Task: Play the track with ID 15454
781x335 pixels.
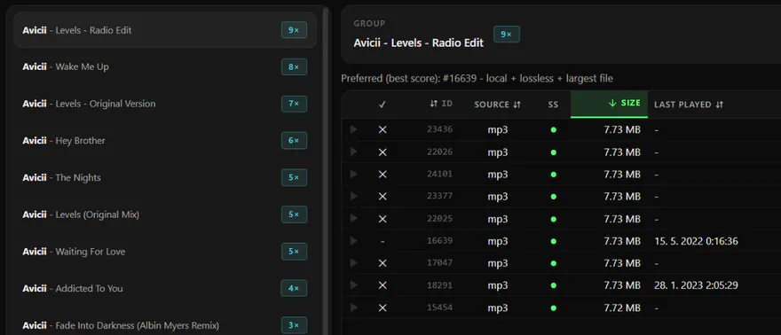Action: click(x=353, y=308)
